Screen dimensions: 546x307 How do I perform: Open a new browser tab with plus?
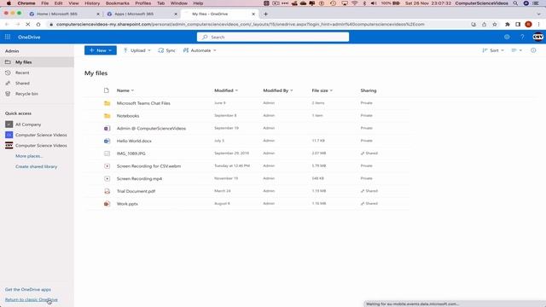pos(265,14)
